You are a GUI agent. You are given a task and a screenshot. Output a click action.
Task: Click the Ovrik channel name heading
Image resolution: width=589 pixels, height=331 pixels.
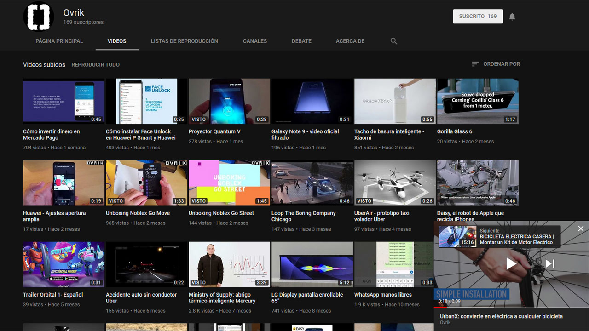pyautogui.click(x=74, y=12)
